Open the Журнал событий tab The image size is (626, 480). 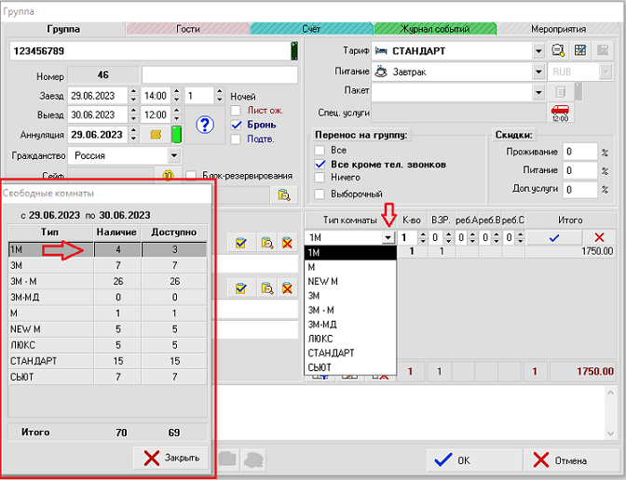click(434, 30)
